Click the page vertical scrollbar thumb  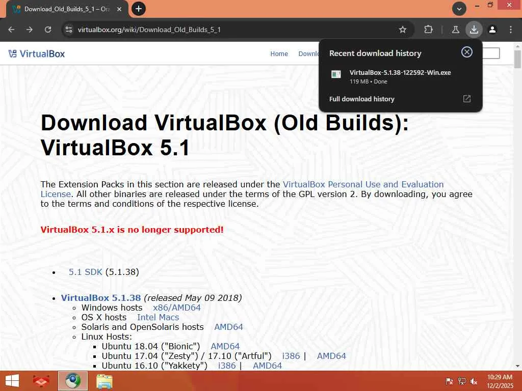[518, 59]
